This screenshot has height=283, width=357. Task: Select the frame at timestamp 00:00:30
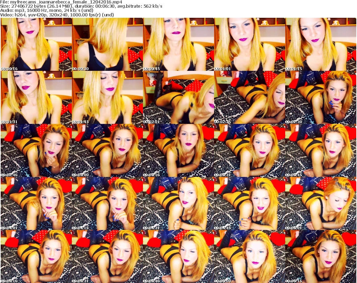pyautogui.click(x=107, y=44)
